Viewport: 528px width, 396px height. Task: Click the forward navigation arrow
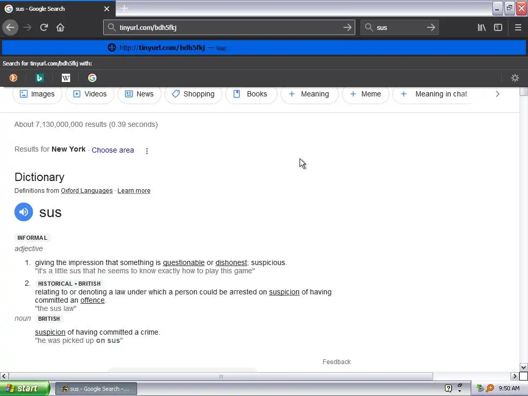(27, 28)
